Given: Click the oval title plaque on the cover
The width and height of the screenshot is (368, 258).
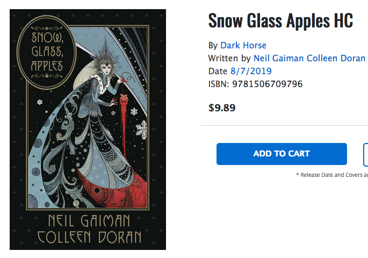Looking at the screenshot, I should click(46, 52).
